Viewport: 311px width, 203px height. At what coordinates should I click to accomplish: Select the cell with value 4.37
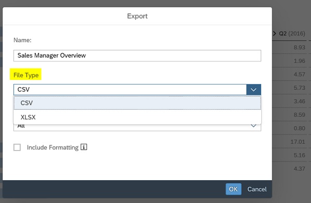coord(299,169)
